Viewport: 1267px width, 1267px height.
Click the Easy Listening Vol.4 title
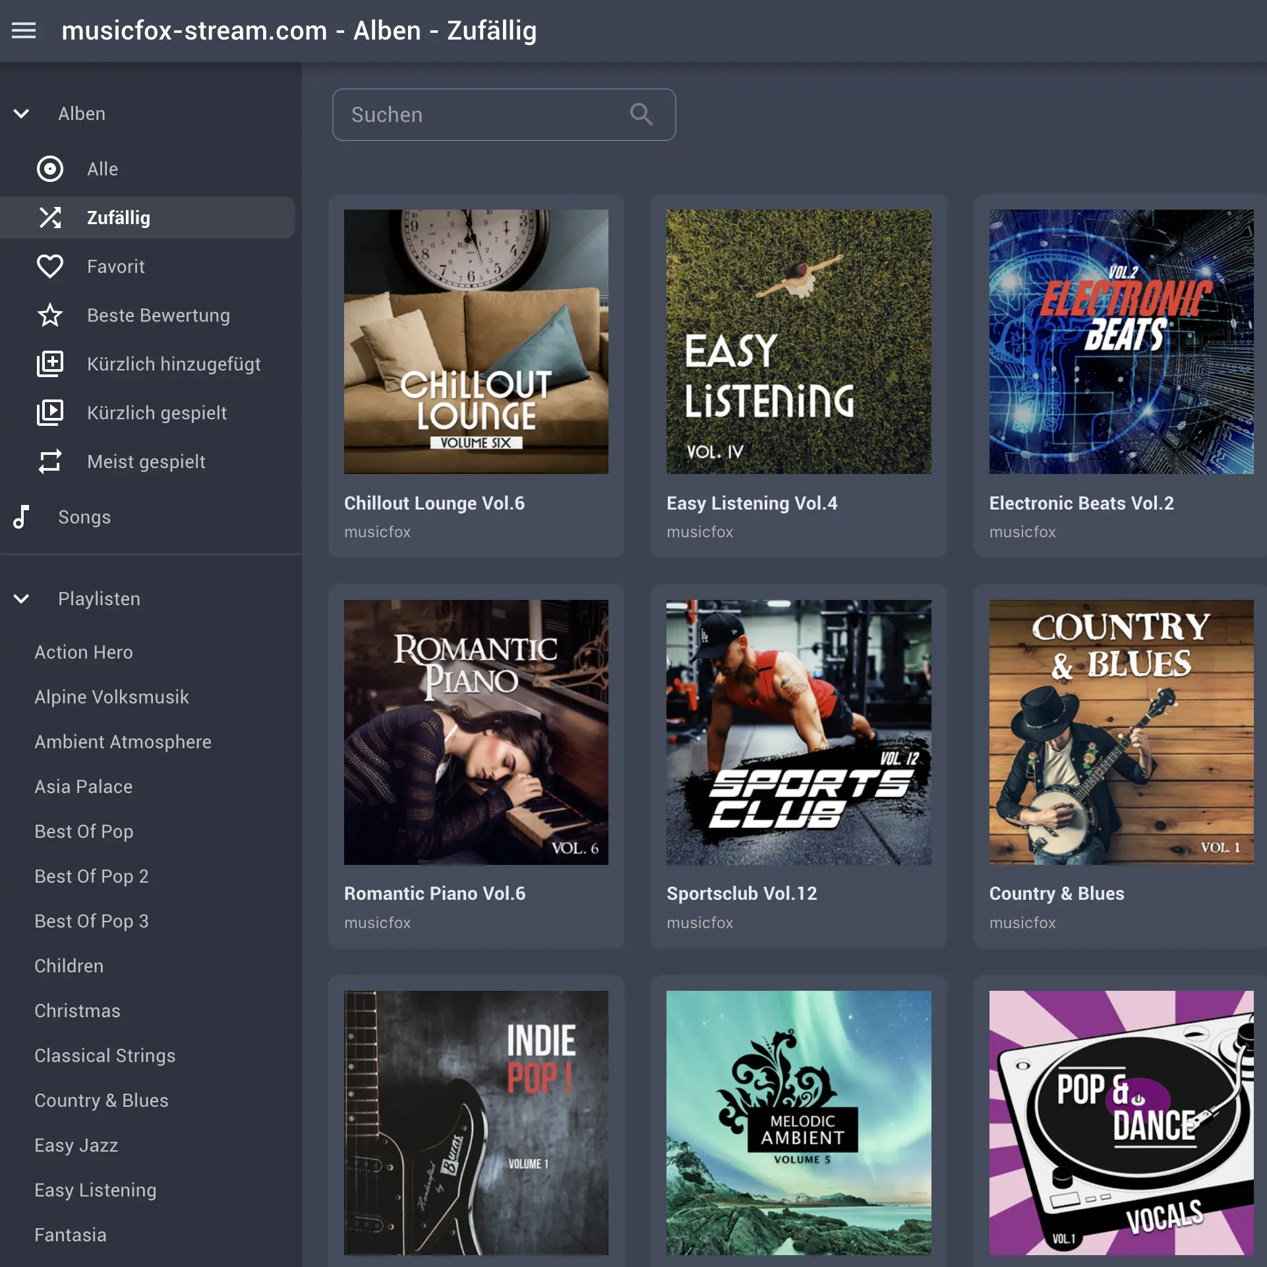tap(751, 503)
